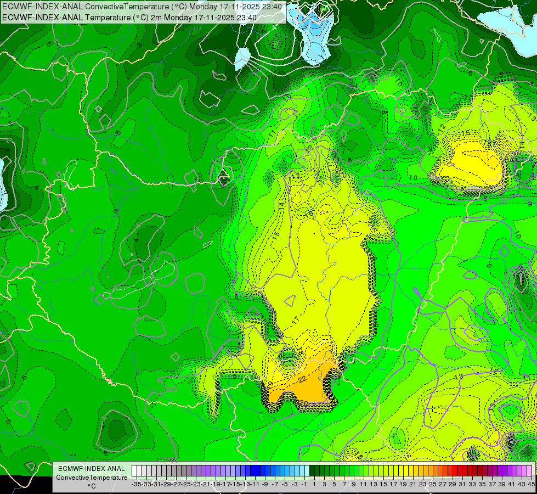Click the legend value '23'

click(x=423, y=484)
